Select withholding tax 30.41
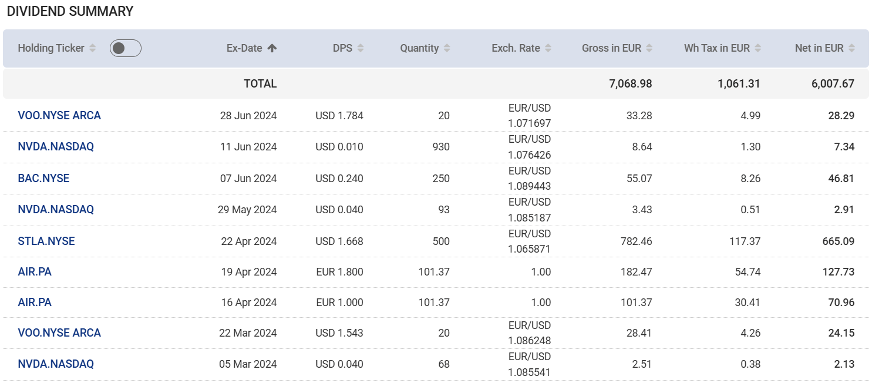Image resolution: width=872 pixels, height=383 pixels. [747, 303]
